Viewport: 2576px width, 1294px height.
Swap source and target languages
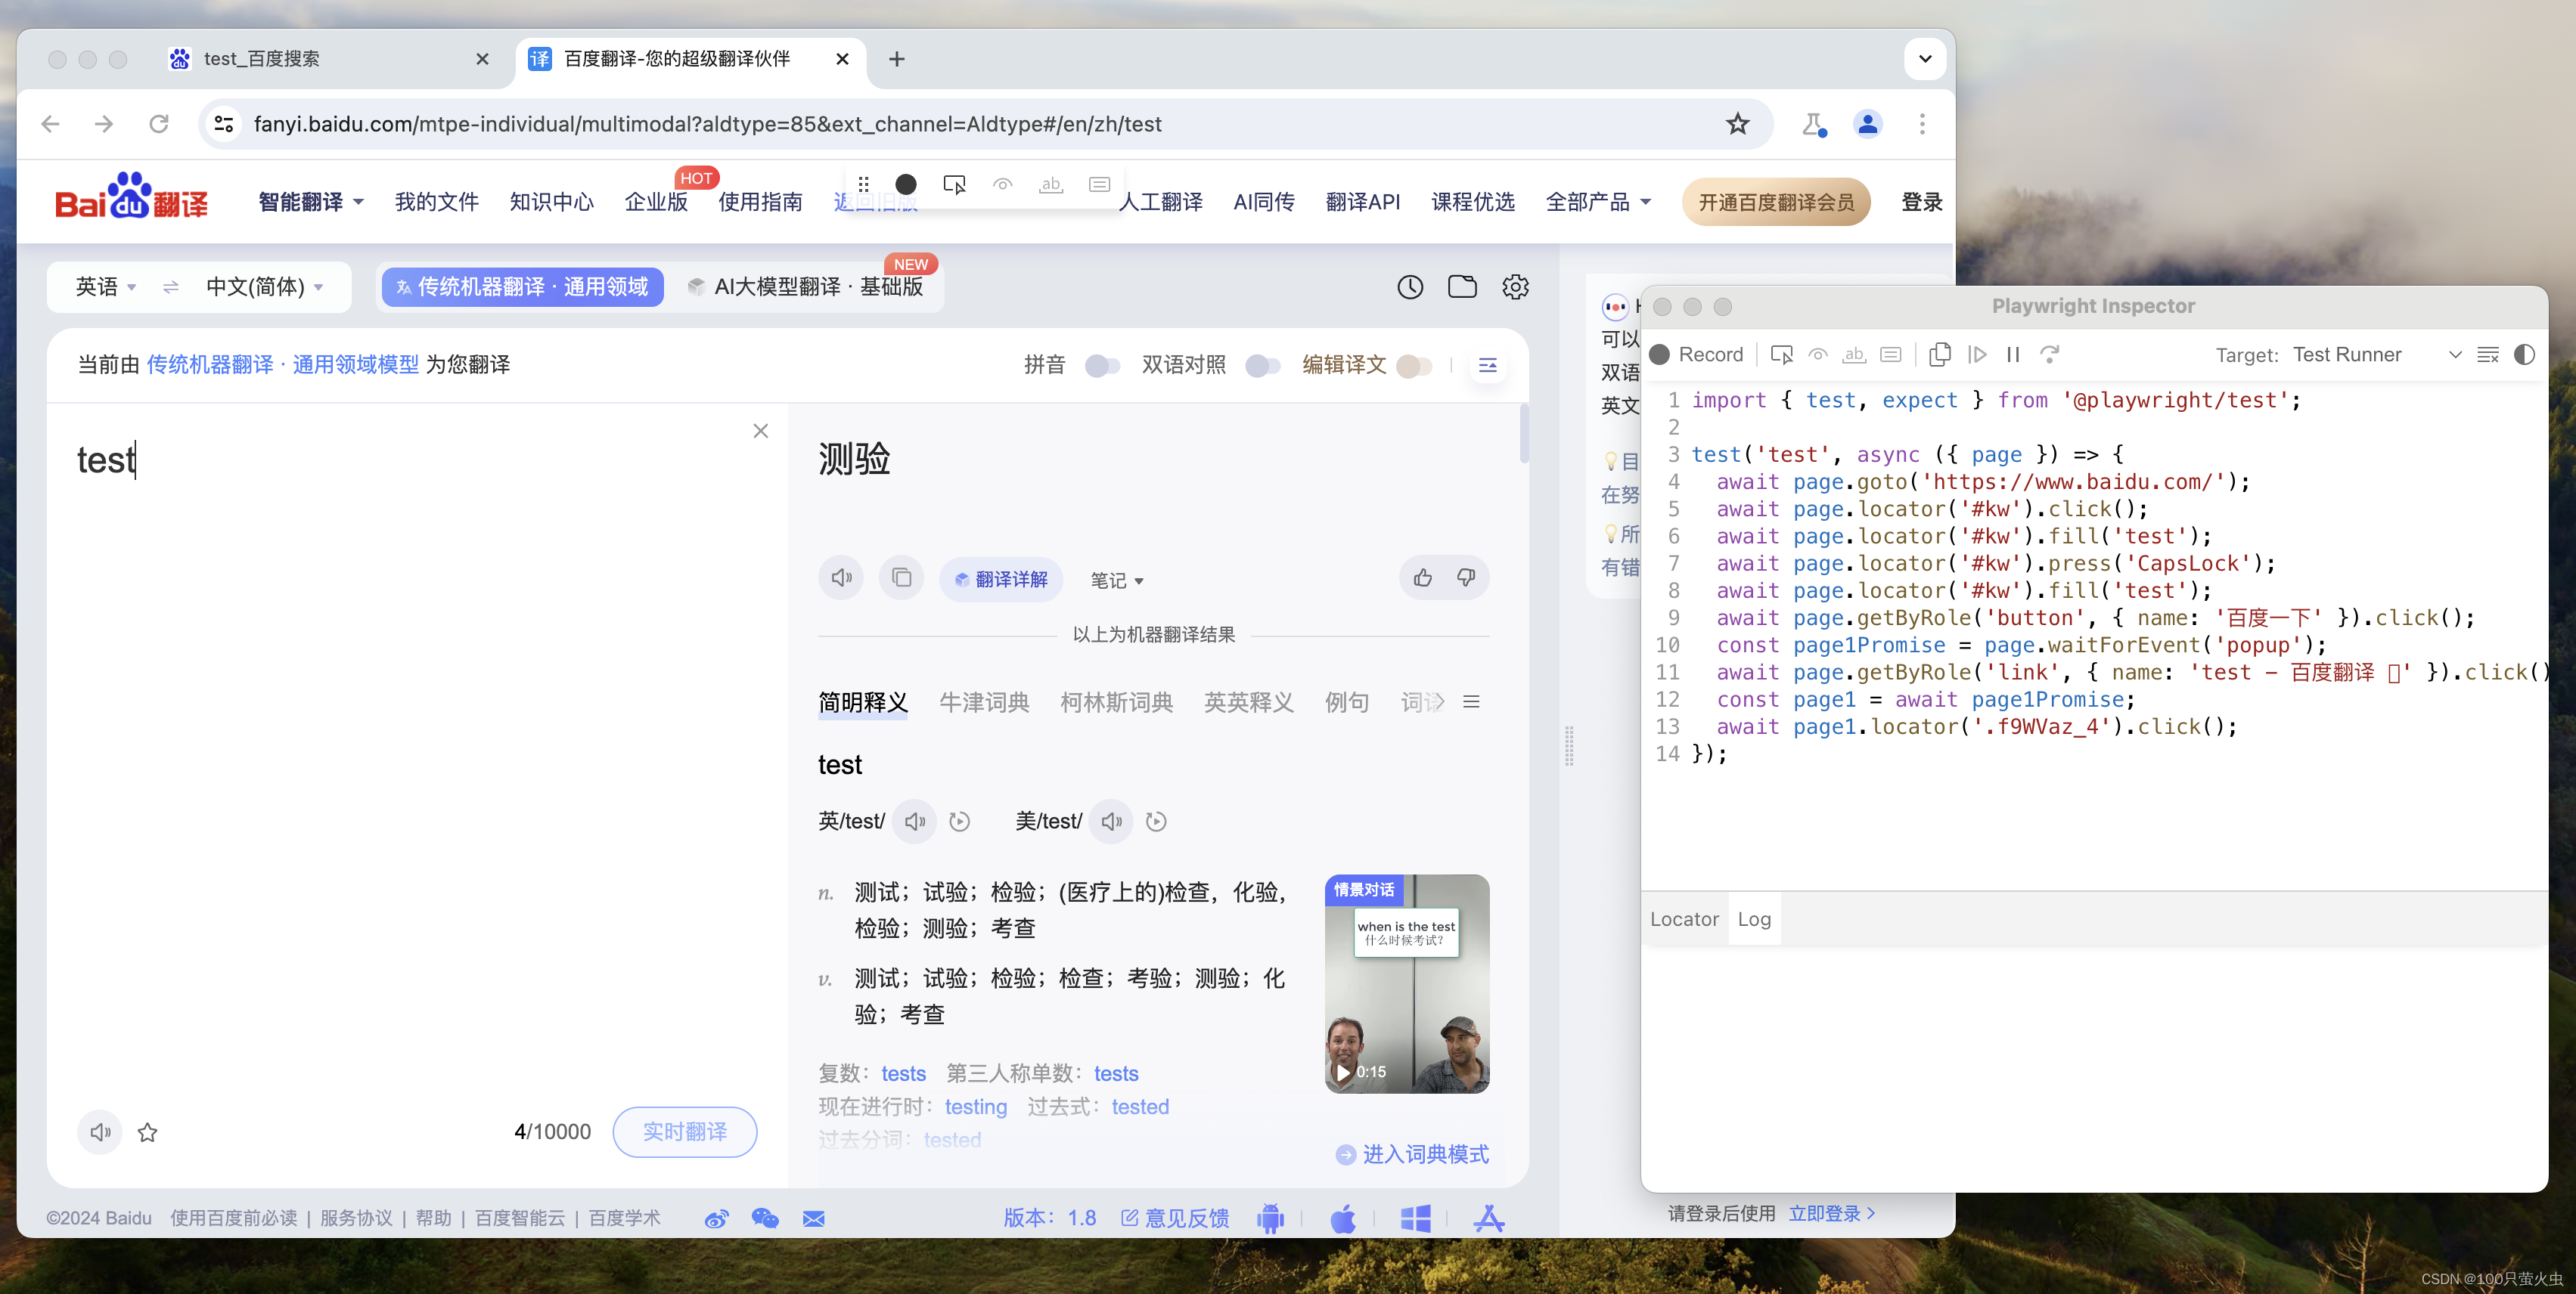171,286
